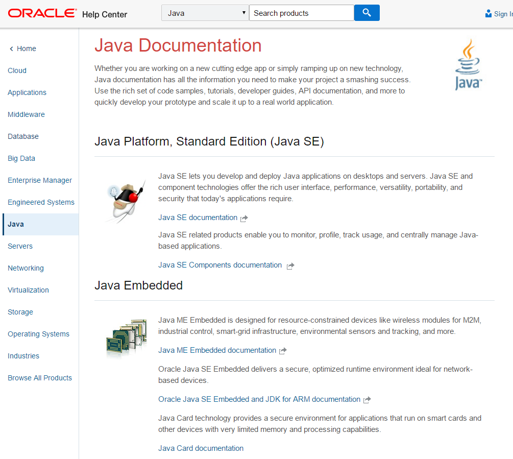Open Industries category
This screenshot has width=513, height=459.
pos(23,356)
